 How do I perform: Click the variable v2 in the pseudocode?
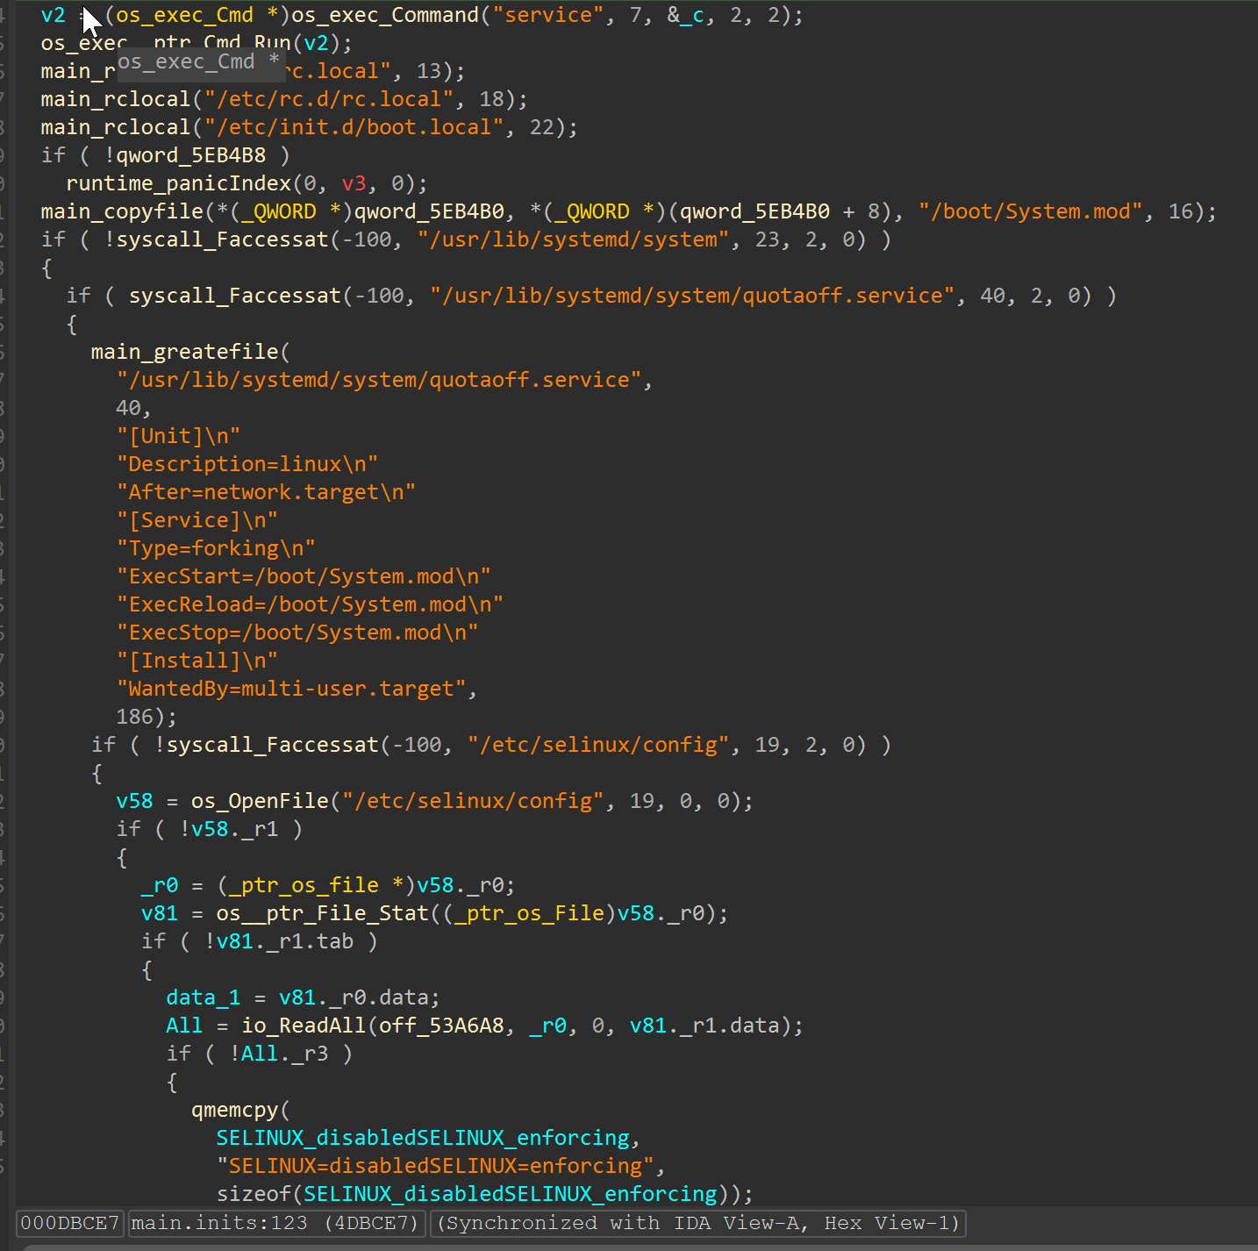coord(53,15)
